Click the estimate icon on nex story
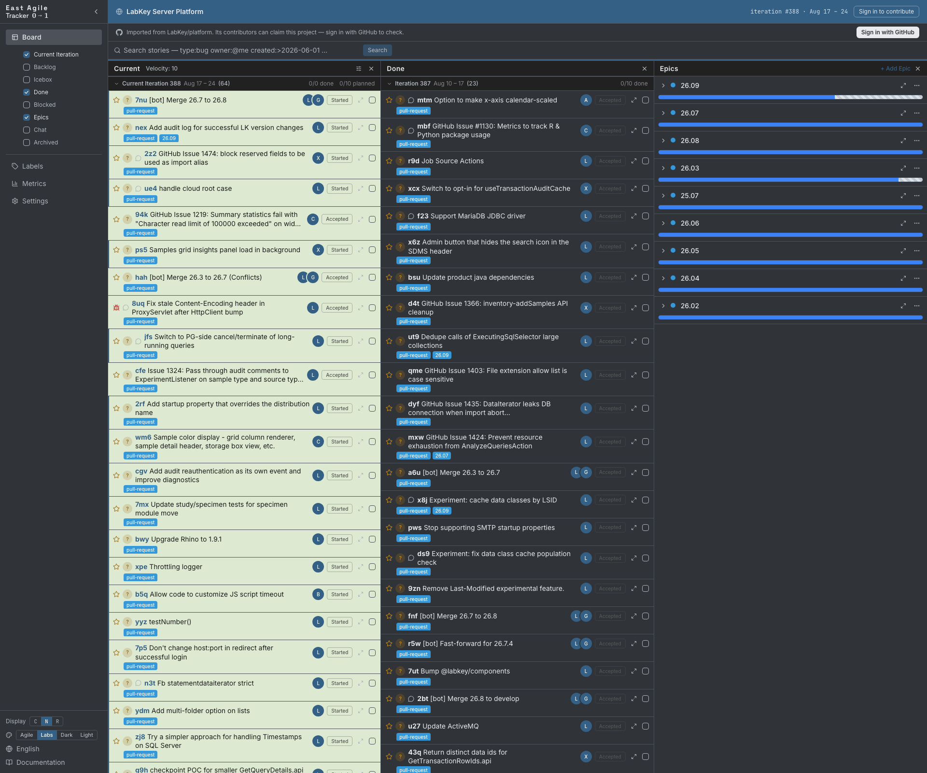This screenshot has height=773, width=927. tap(127, 128)
